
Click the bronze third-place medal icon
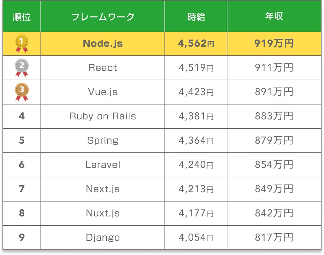point(22,92)
